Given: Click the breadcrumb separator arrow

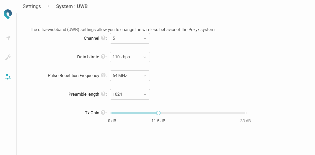Looking at the screenshot, I should tap(48, 6).
